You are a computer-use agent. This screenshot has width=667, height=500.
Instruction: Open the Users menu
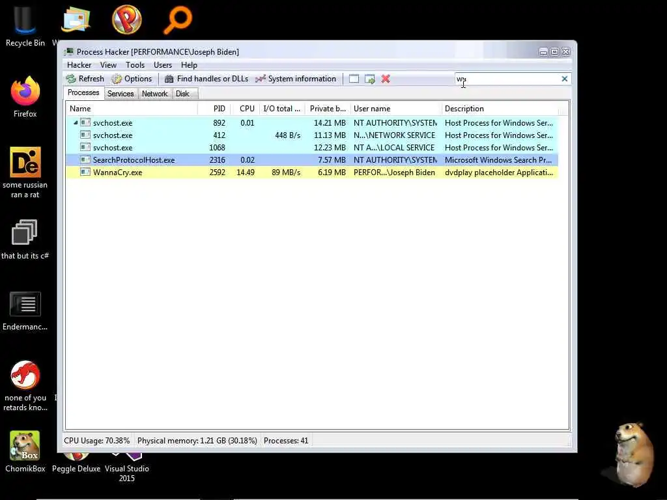(162, 65)
